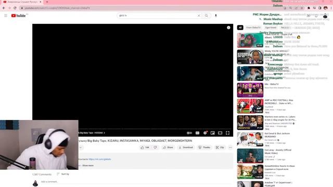Open the video info card icon

[228, 28]
